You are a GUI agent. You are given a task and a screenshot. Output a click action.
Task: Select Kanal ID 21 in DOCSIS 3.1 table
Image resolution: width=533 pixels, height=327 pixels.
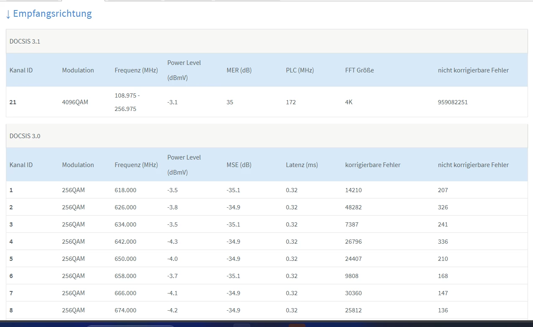coord(13,102)
